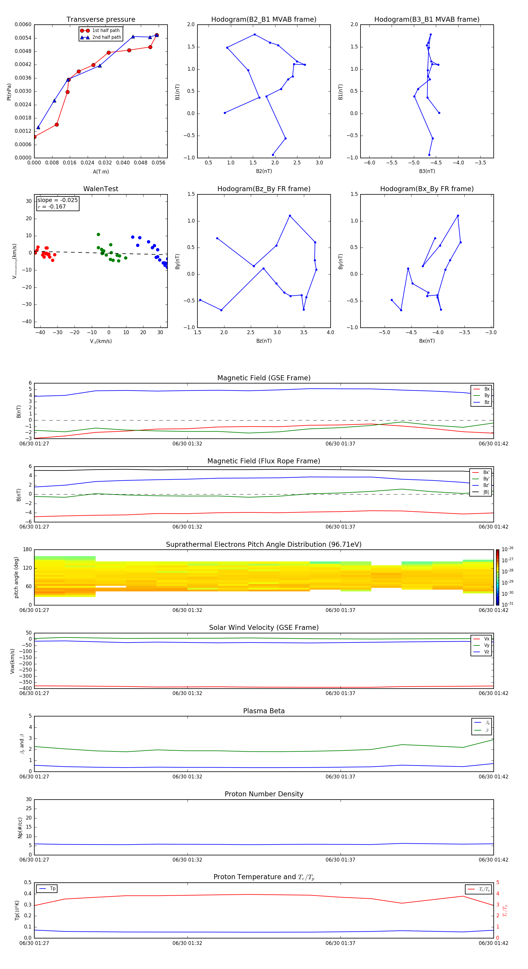Click the 'WalenTest' plot title
This screenshot has height=969, width=528.
coord(101,189)
